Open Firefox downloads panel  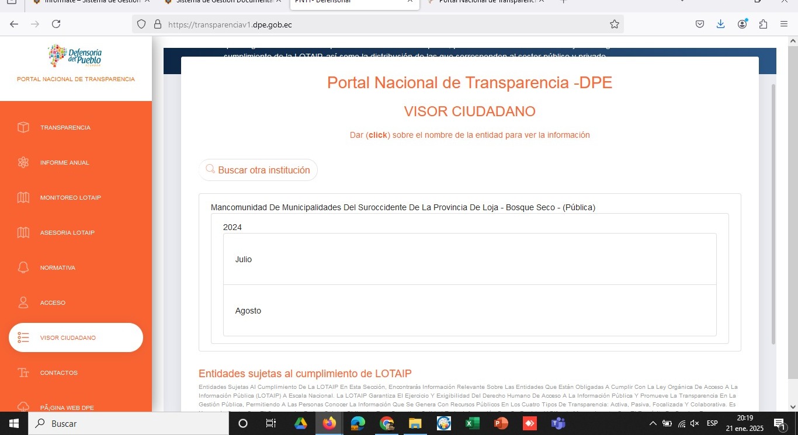pyautogui.click(x=720, y=24)
